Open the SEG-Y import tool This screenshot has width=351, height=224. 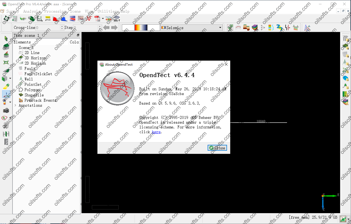click(x=117, y=19)
